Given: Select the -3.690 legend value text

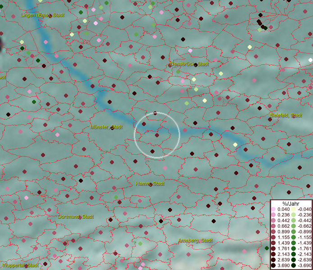Looking at the screenshot, I should click(x=304, y=265).
